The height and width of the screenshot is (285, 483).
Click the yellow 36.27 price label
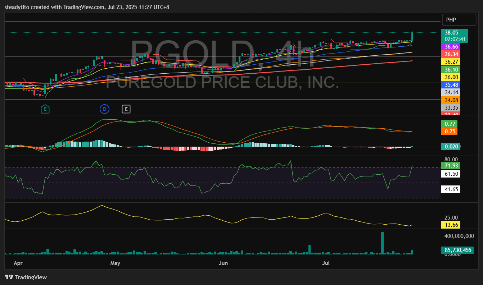pos(451,61)
